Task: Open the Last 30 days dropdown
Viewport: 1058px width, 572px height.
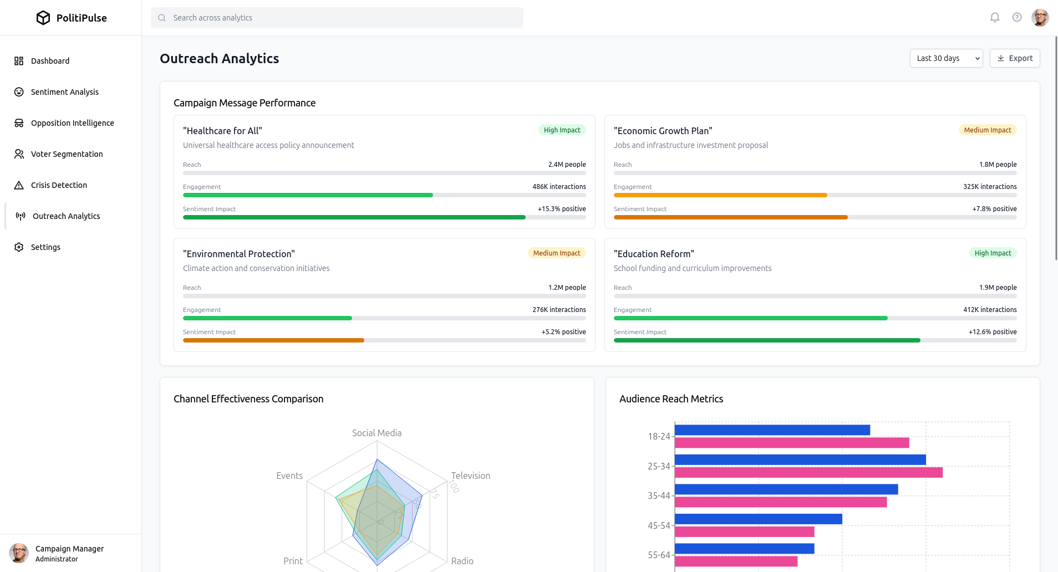Action: point(946,58)
